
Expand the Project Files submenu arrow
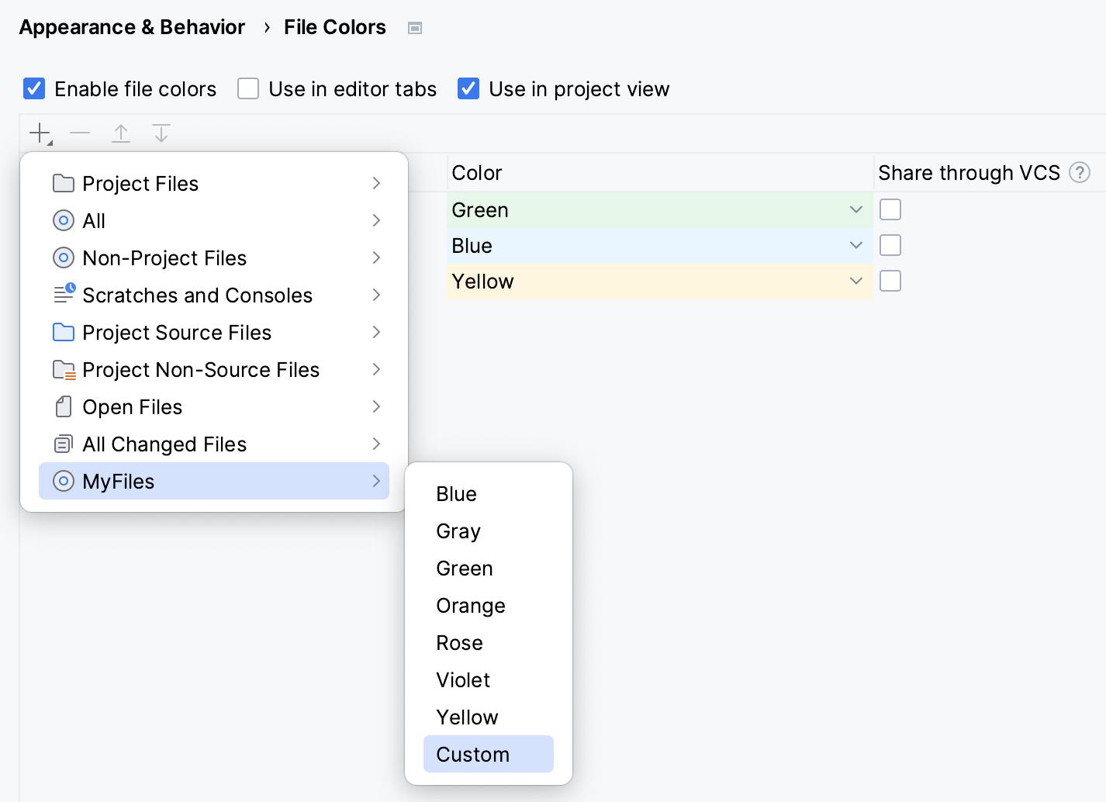pyautogui.click(x=376, y=183)
